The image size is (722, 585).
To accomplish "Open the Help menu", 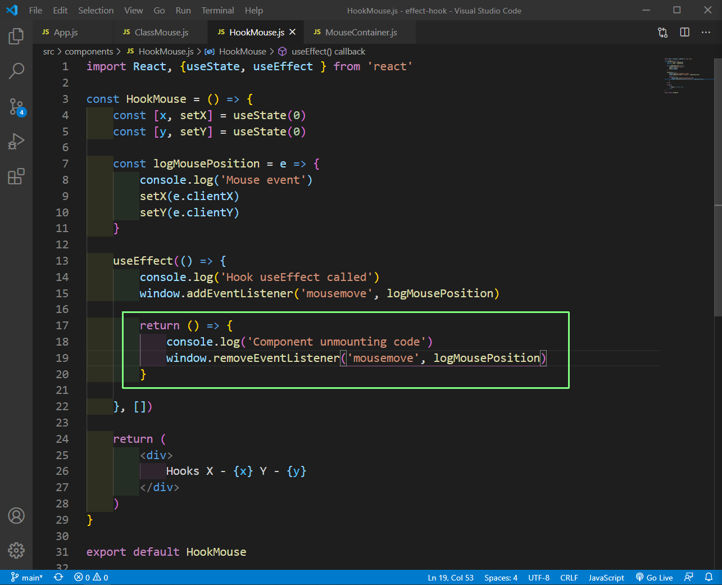I will [253, 10].
